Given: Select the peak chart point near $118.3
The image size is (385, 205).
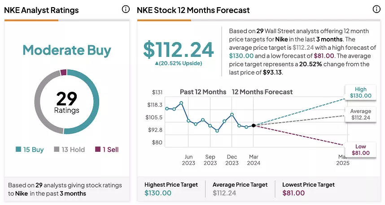Looking at the screenshot, I should [181, 103].
